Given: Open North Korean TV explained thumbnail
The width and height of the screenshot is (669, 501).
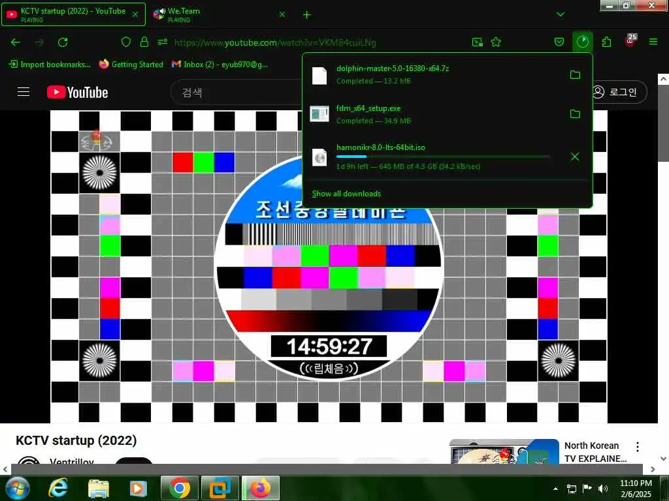Looking at the screenshot, I should click(504, 451).
